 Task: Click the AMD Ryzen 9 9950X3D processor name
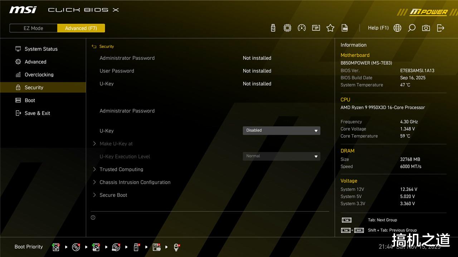383,107
